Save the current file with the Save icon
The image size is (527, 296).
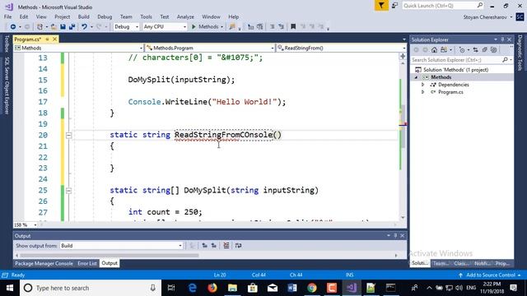click(63, 26)
